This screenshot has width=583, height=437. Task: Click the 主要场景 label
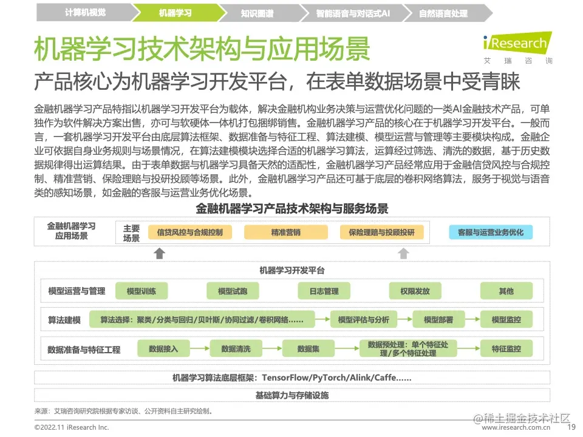click(132, 233)
